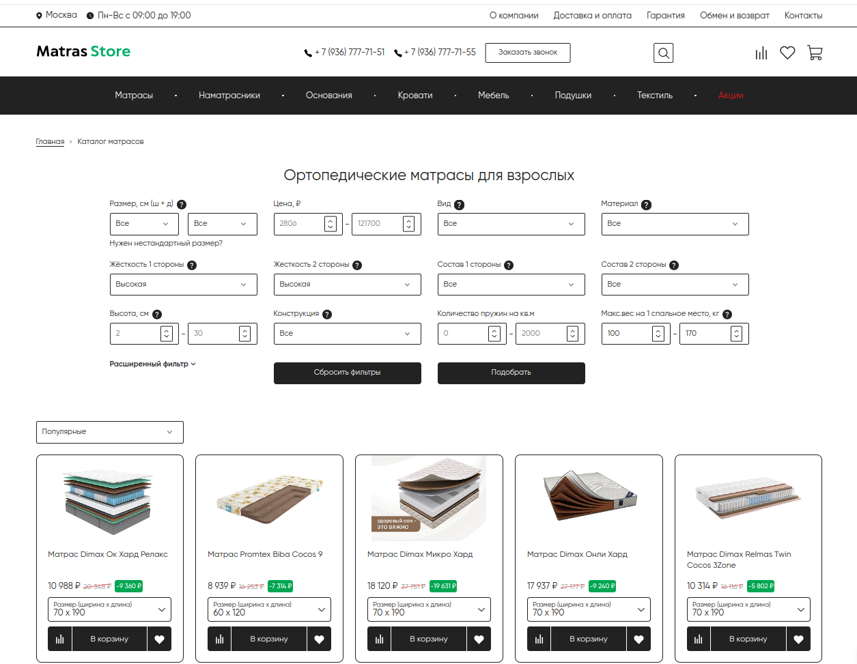Adjust minimum height stepper
Screen dimensions: 857x664
click(x=167, y=334)
